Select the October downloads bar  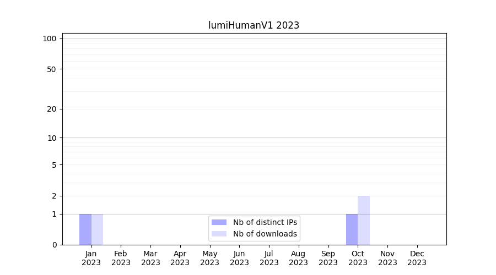pyautogui.click(x=364, y=220)
